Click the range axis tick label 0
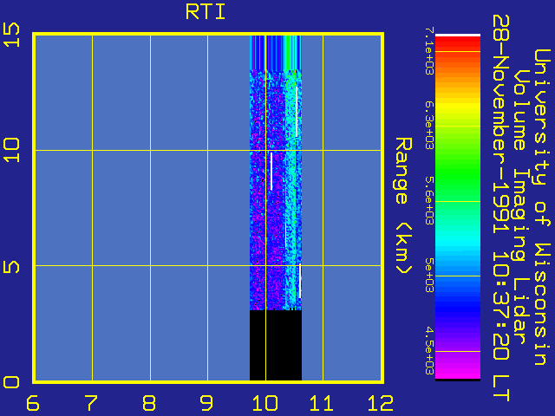555x416 pixels. point(11,382)
